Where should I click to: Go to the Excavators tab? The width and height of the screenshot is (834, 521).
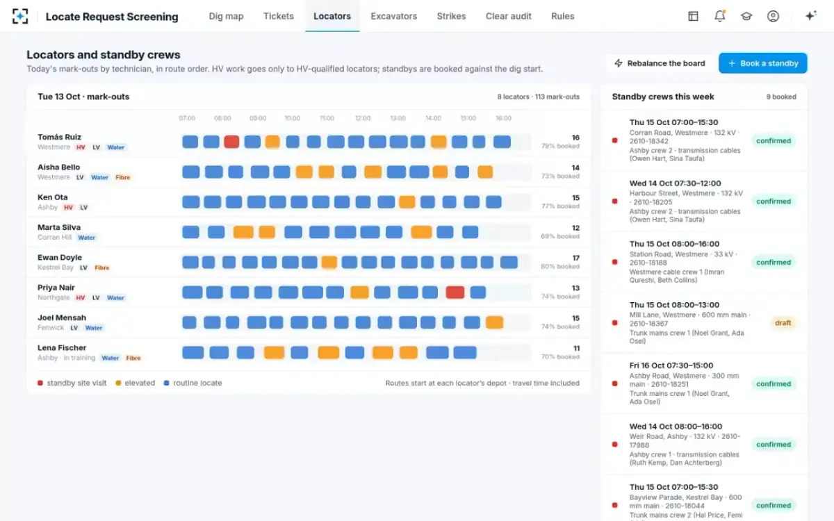(394, 16)
